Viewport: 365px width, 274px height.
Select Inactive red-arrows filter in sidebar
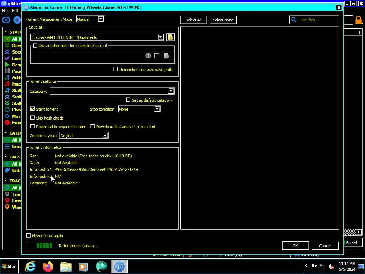coord(13,84)
